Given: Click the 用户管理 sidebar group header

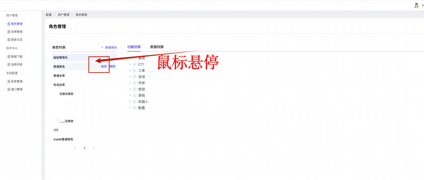Looking at the screenshot, I should [x=12, y=16].
